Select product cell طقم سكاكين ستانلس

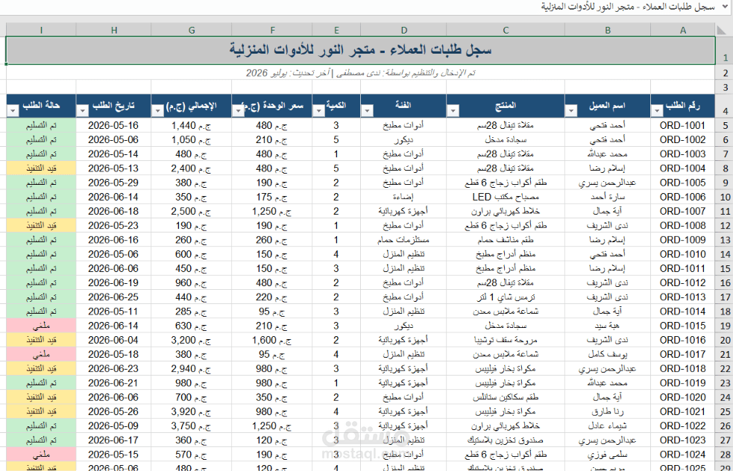[x=506, y=397]
